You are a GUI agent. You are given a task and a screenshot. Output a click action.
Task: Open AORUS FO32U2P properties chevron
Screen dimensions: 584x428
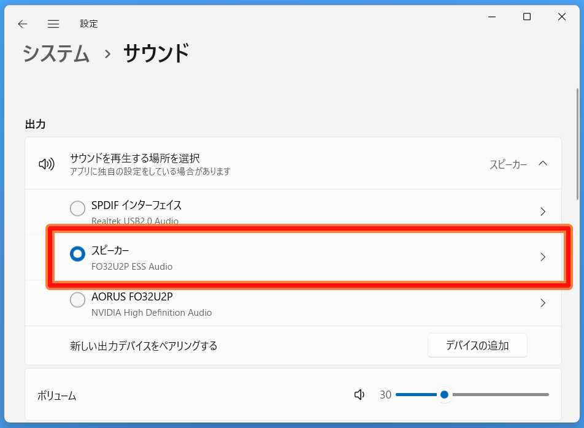543,303
